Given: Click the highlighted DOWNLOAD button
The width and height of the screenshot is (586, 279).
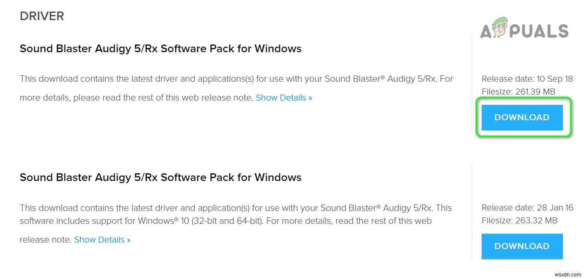Looking at the screenshot, I should [x=522, y=117].
